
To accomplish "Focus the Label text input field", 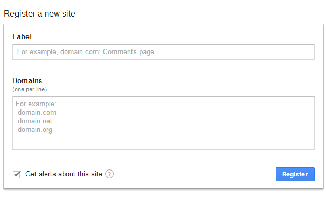I will pos(163,51).
